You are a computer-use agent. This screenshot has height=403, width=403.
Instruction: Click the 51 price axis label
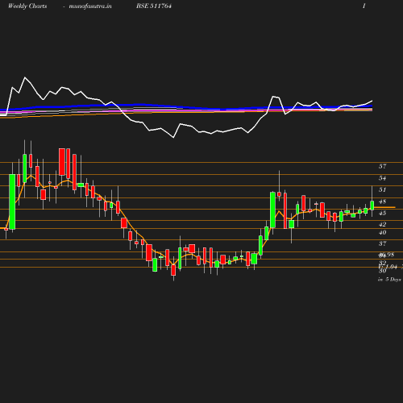click(x=382, y=189)
